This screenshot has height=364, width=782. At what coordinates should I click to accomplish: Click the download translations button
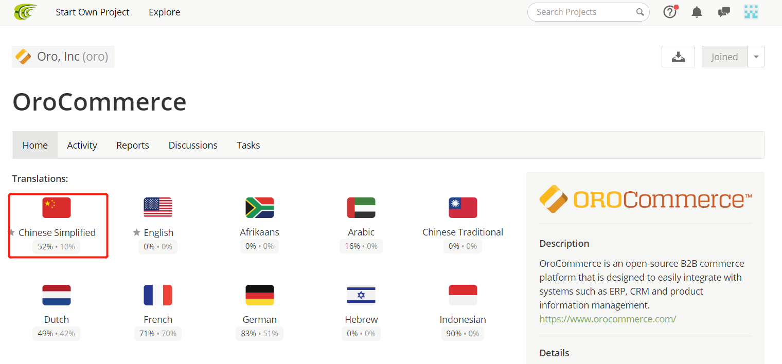(x=678, y=57)
